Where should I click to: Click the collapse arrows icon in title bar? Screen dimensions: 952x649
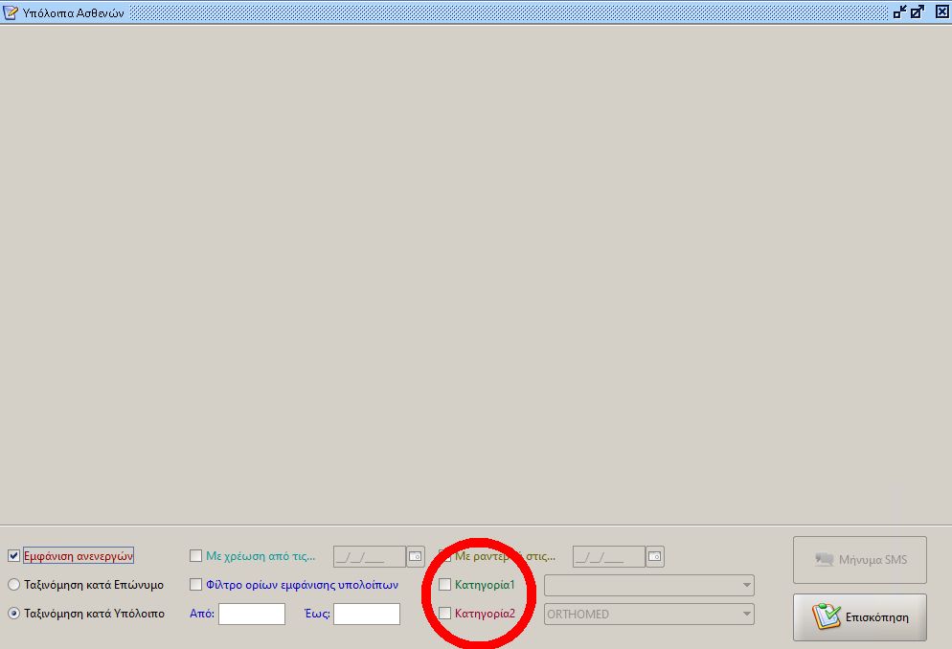click(x=899, y=11)
